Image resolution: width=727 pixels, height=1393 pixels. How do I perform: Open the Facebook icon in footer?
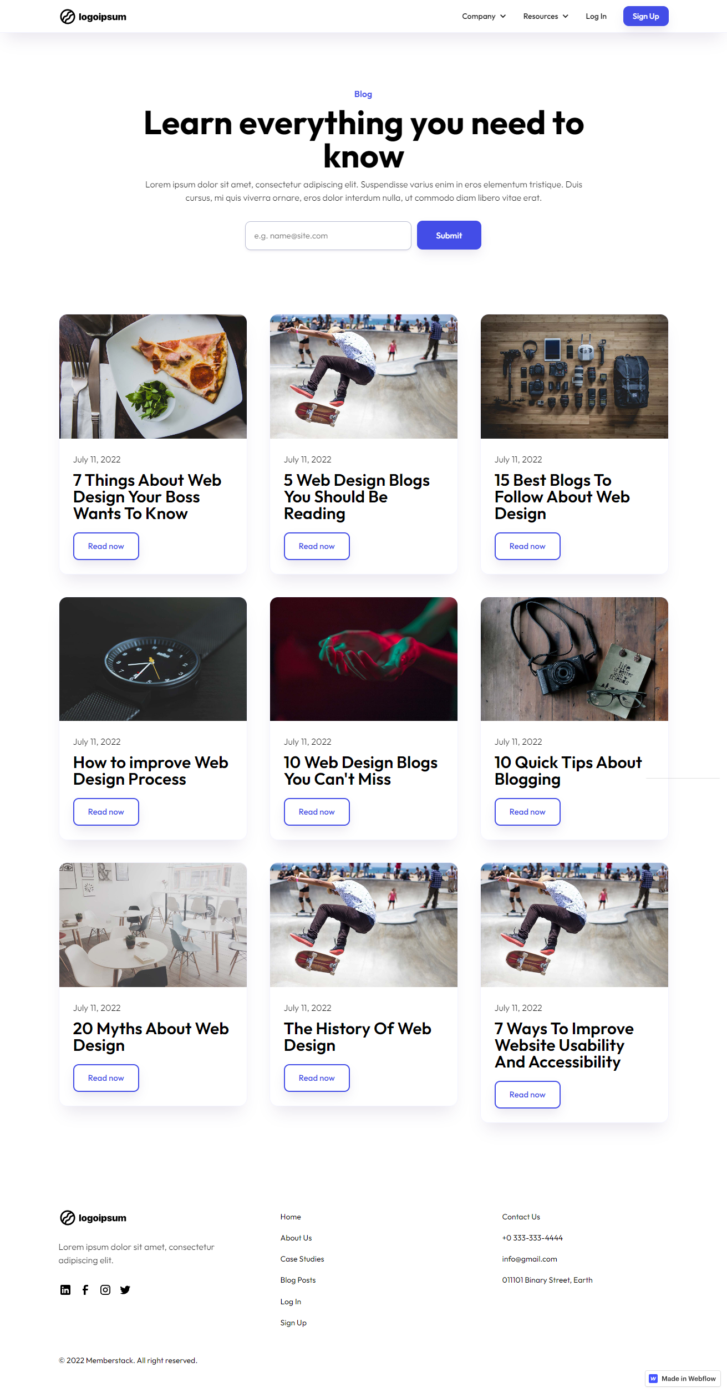pyautogui.click(x=85, y=1290)
